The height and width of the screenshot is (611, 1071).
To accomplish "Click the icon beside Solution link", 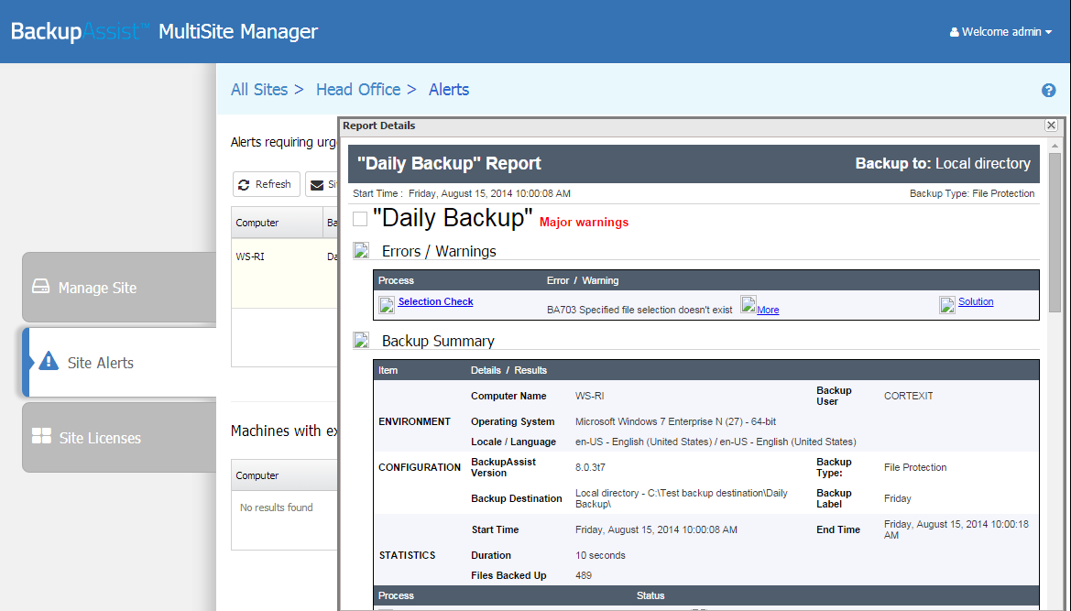I will coord(947,304).
